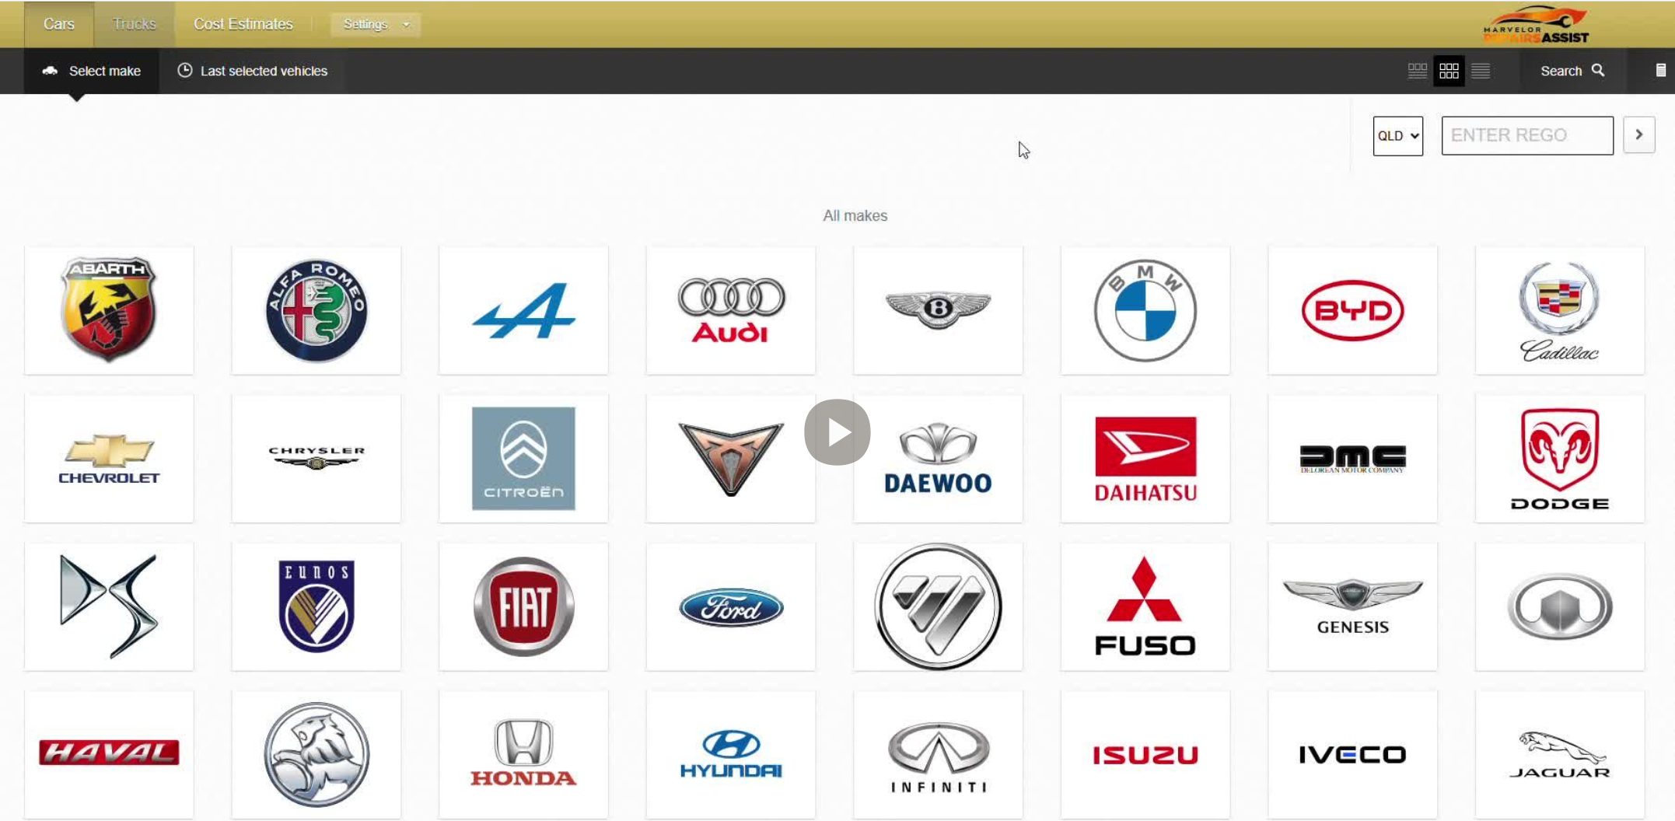Viewport: 1675px width, 821px height.
Task: Select Audi from the makes grid
Action: pyautogui.click(x=731, y=310)
